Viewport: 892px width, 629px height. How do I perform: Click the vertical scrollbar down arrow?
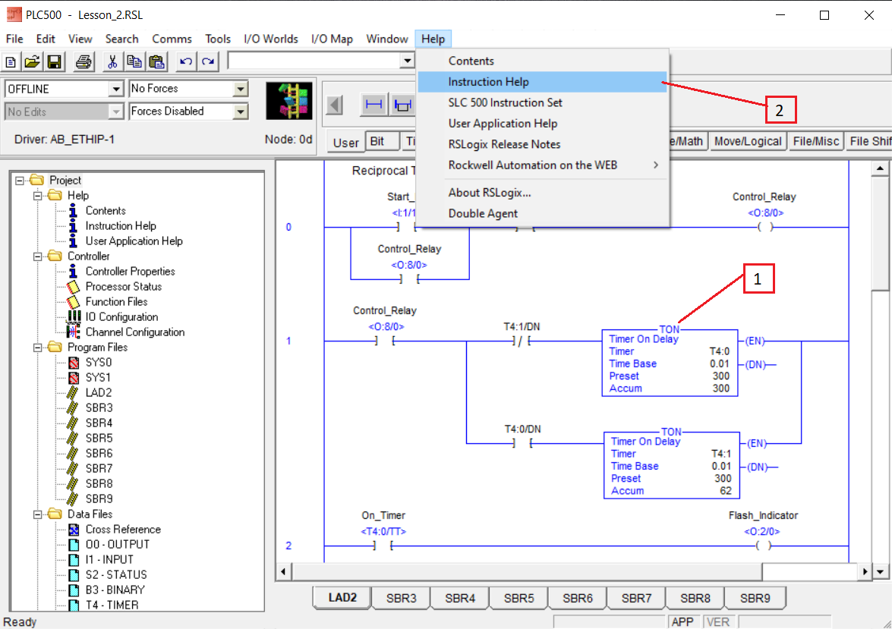(880, 571)
